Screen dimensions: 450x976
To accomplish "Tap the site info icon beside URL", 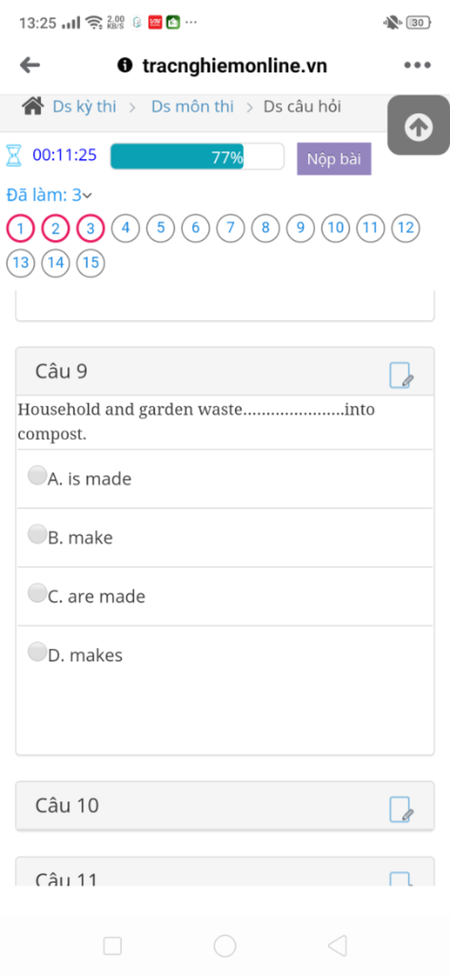I will tap(125, 65).
